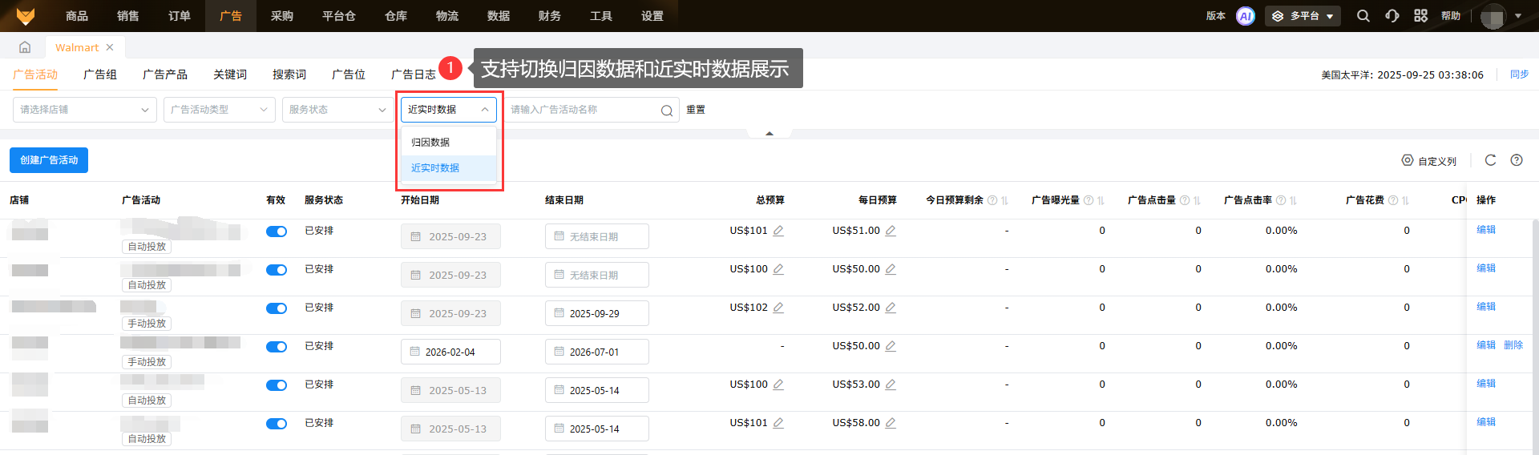Expand the user account dropdown arrow
1539x455 pixels.
(1517, 16)
